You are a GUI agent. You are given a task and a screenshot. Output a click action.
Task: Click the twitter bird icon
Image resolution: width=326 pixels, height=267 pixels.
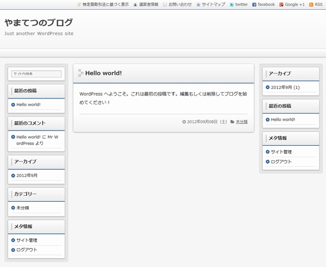pyautogui.click(x=231, y=4)
